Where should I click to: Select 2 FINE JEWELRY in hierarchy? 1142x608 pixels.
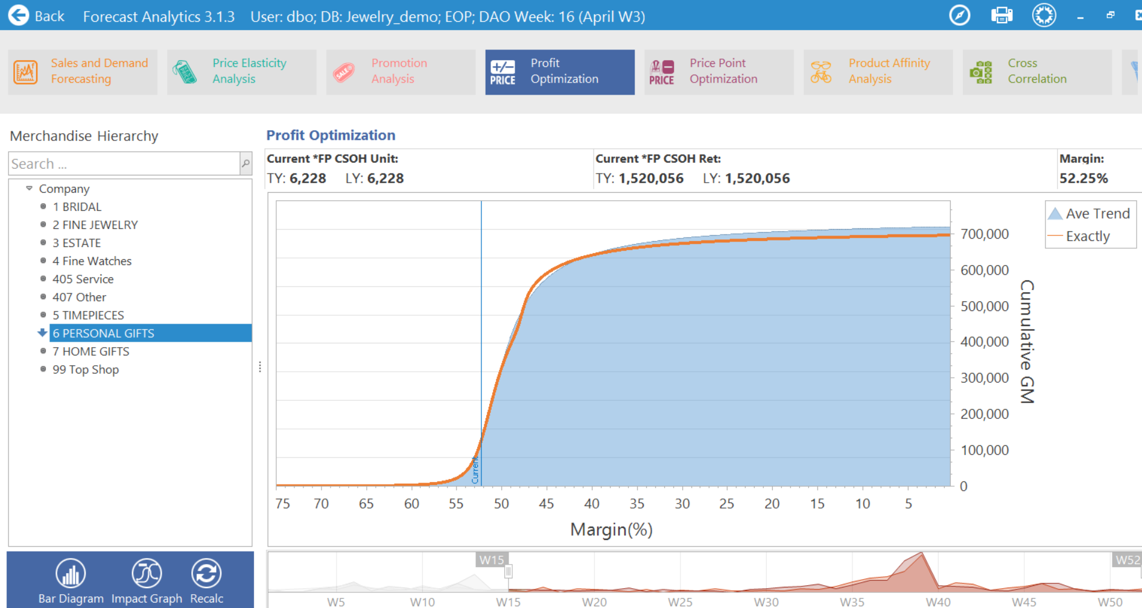pyautogui.click(x=95, y=225)
